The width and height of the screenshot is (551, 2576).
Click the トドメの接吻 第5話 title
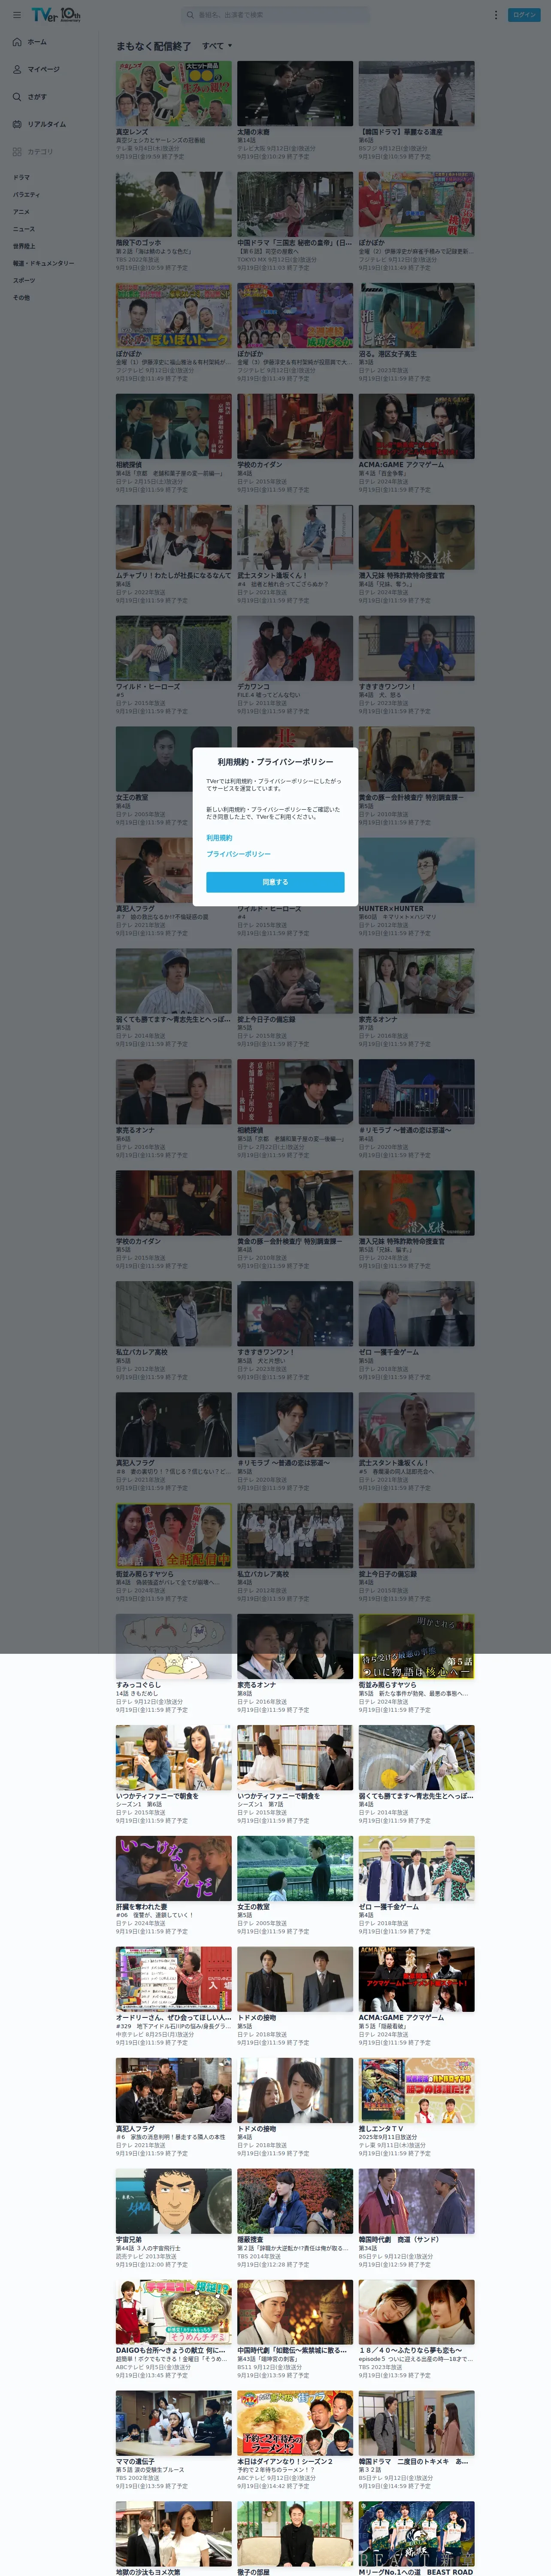tap(256, 2018)
